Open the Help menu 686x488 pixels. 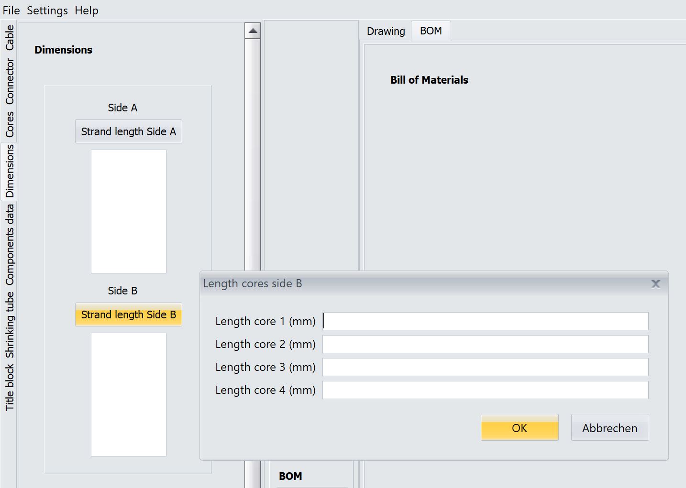click(x=86, y=11)
